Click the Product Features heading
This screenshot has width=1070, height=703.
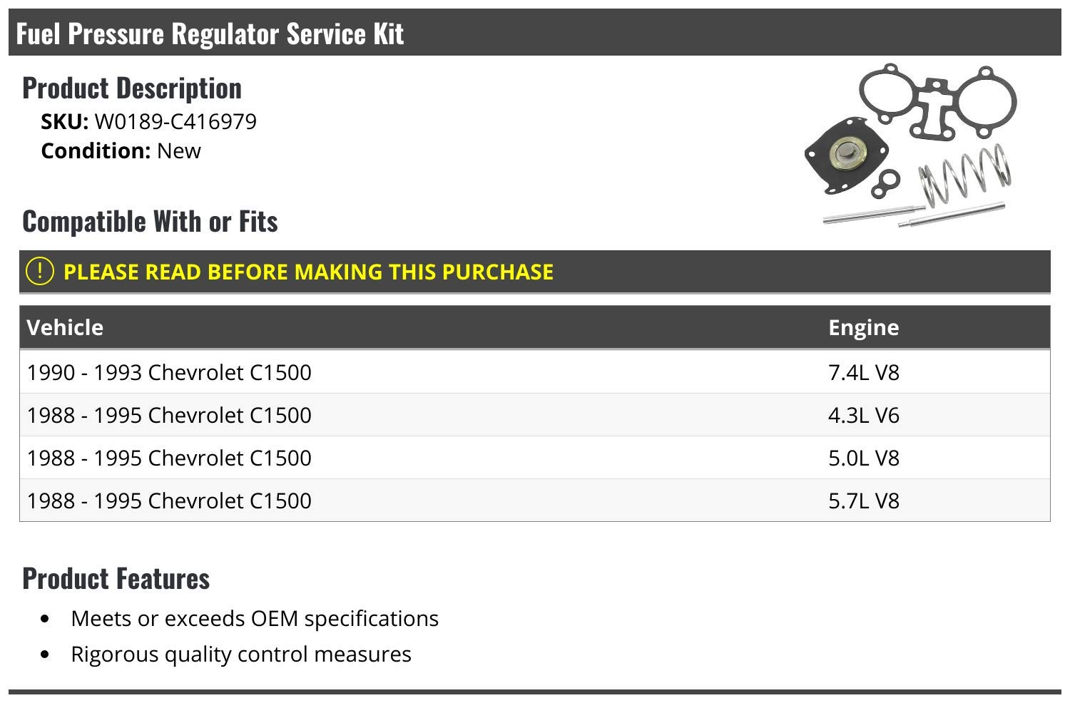116,578
